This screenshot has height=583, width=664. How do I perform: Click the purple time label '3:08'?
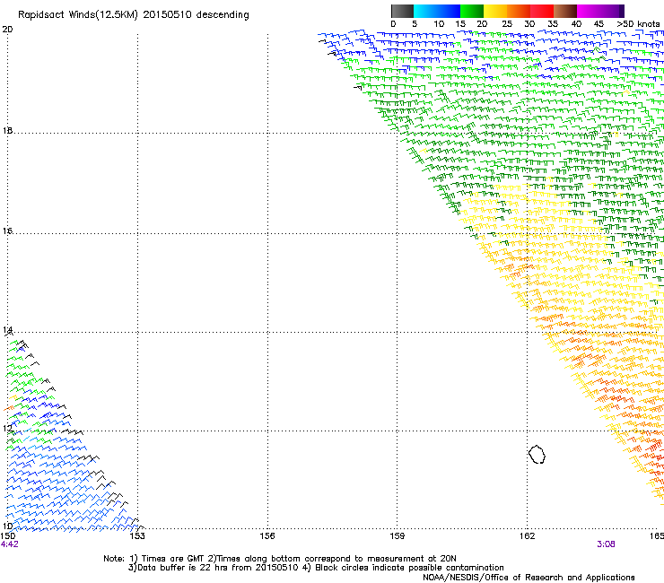(606, 544)
